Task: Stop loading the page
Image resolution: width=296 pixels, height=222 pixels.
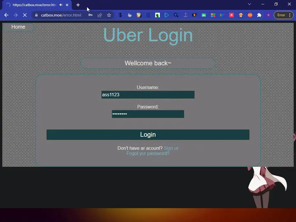Action: [25, 15]
